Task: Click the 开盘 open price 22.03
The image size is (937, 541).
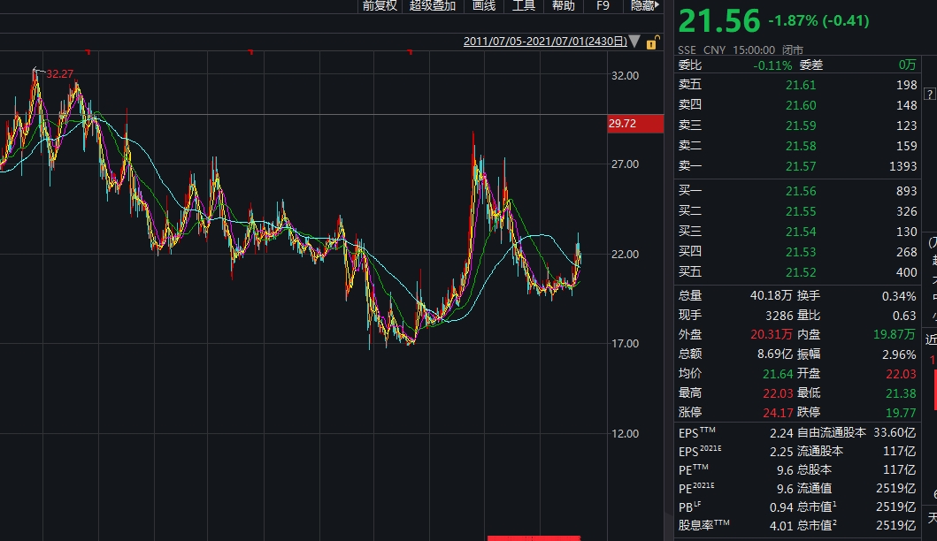Action: pyautogui.click(x=901, y=374)
